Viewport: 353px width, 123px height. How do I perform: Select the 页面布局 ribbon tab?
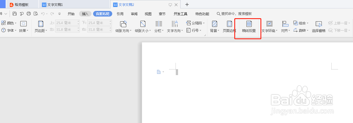tap(103, 14)
